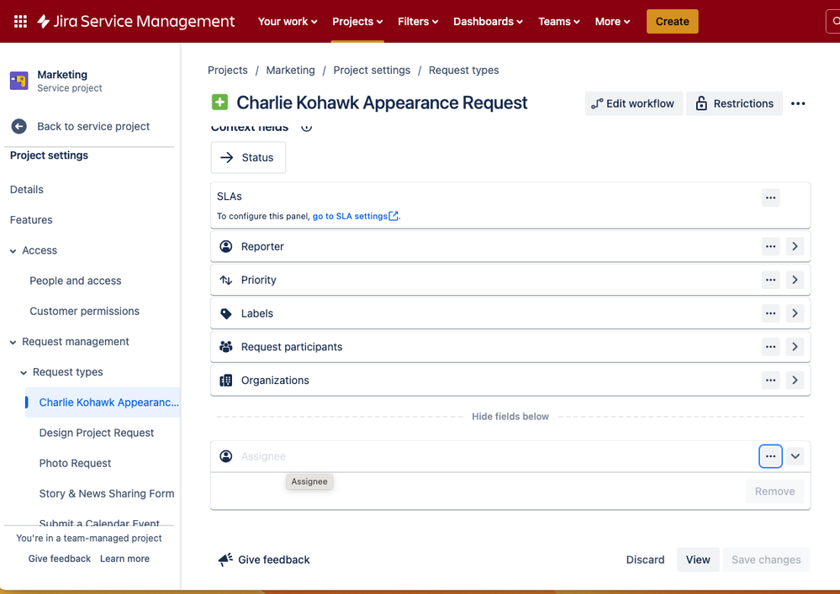Viewport: 840px width, 594px height.
Task: Select Photo Request type
Action: click(x=75, y=464)
